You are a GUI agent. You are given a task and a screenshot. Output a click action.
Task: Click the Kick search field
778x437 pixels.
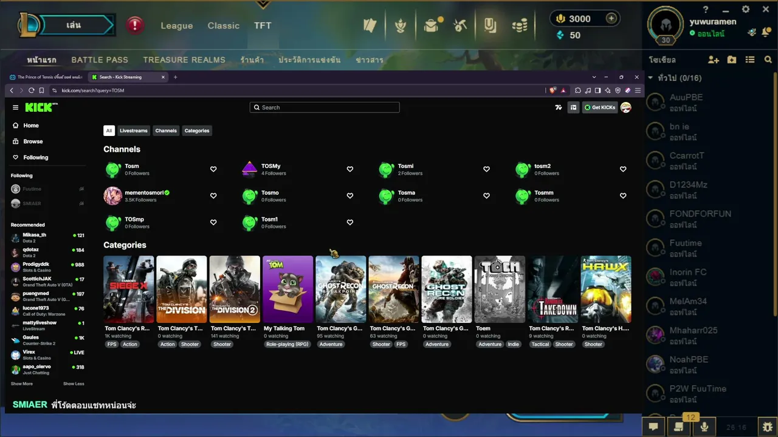(325, 107)
